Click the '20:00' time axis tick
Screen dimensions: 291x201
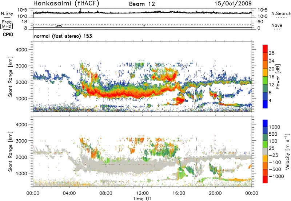tap(215, 193)
